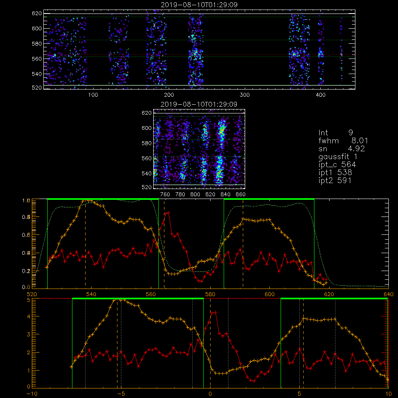Select the 'fwhm 8.01' readout line

tap(343, 140)
